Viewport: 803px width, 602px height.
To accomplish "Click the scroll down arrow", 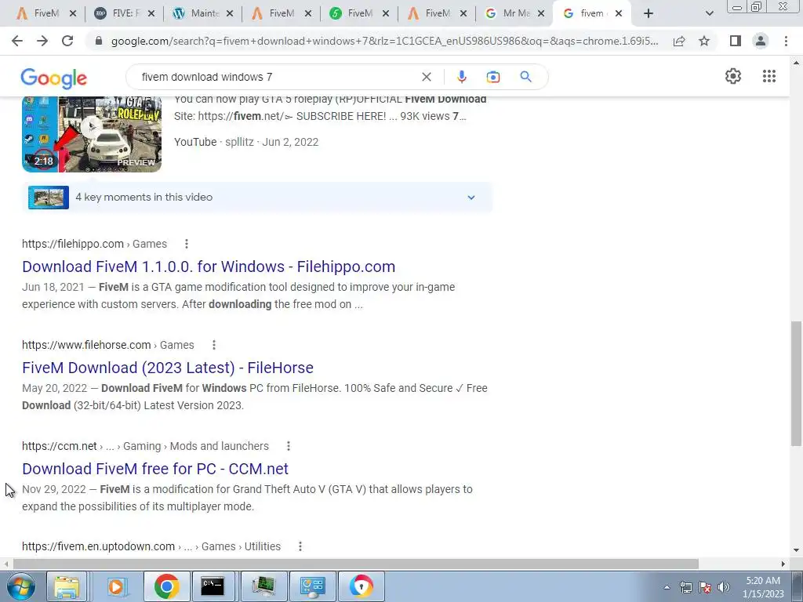I will [796, 550].
